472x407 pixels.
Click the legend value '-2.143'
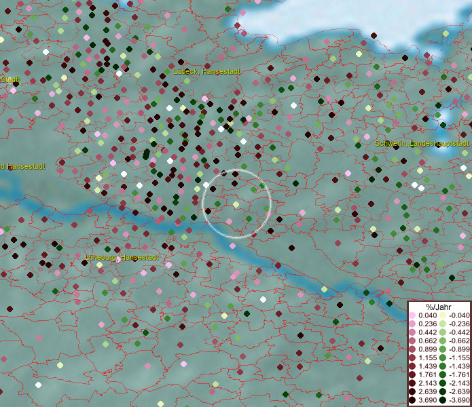(459, 383)
